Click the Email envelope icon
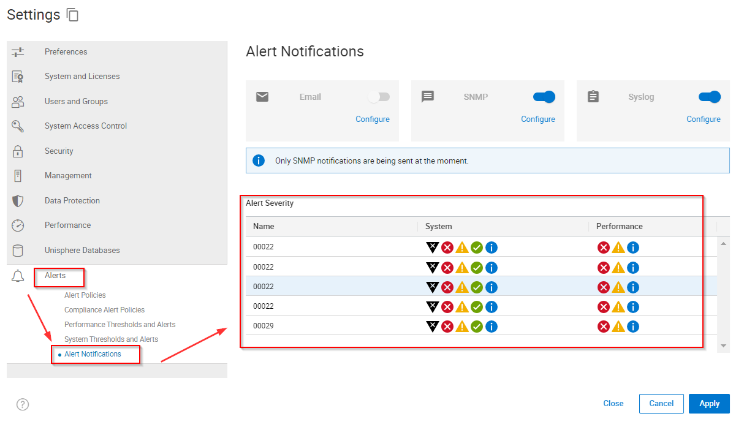This screenshot has width=744, height=427. [262, 96]
